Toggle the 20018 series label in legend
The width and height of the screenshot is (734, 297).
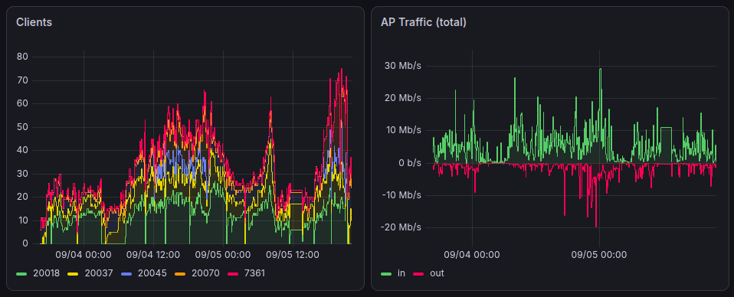(46, 273)
